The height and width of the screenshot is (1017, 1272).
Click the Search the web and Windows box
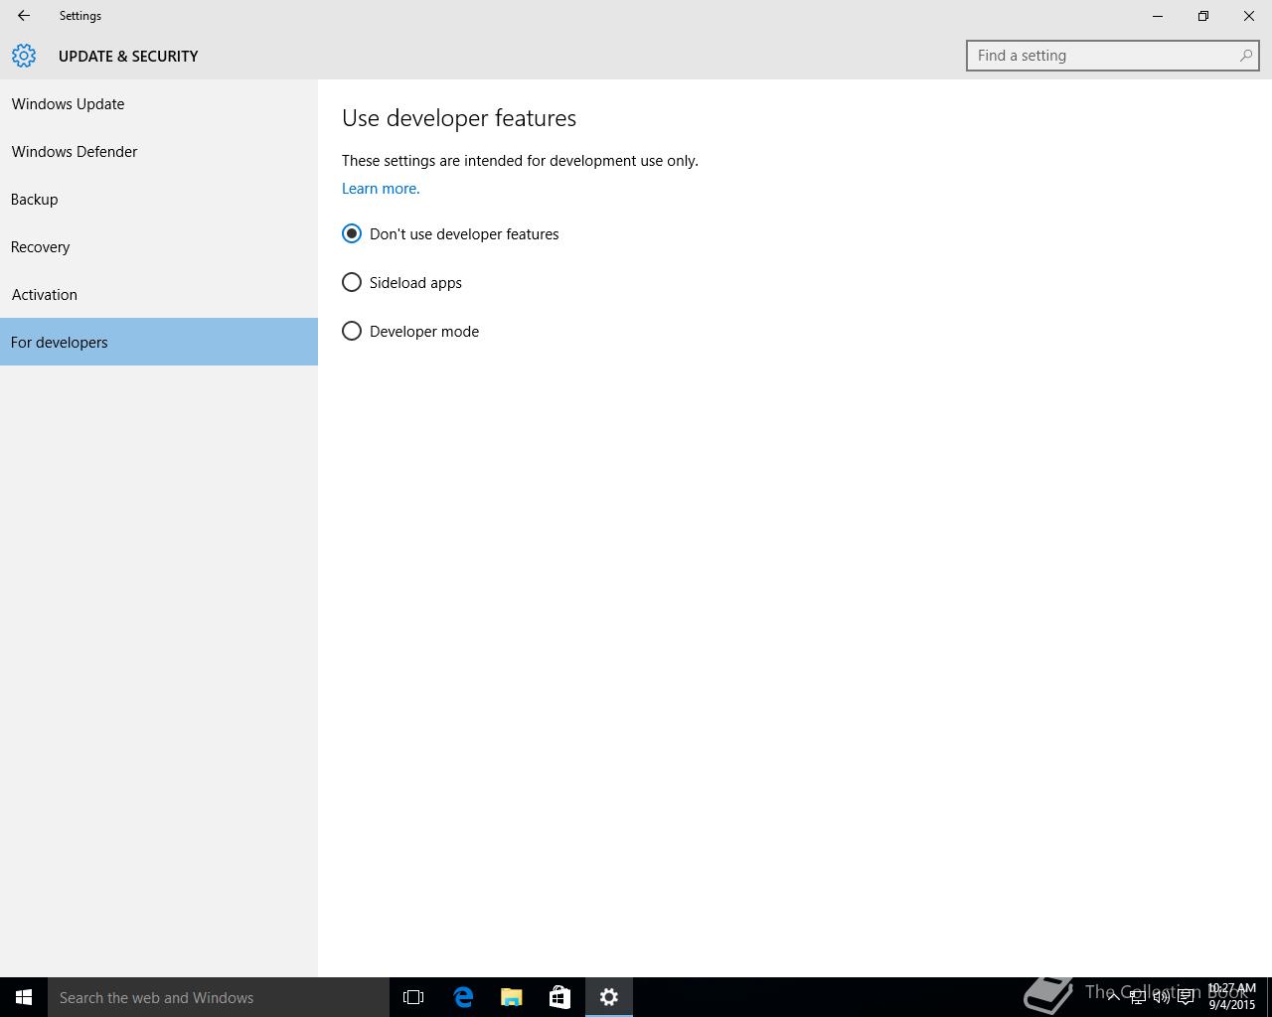point(219,997)
